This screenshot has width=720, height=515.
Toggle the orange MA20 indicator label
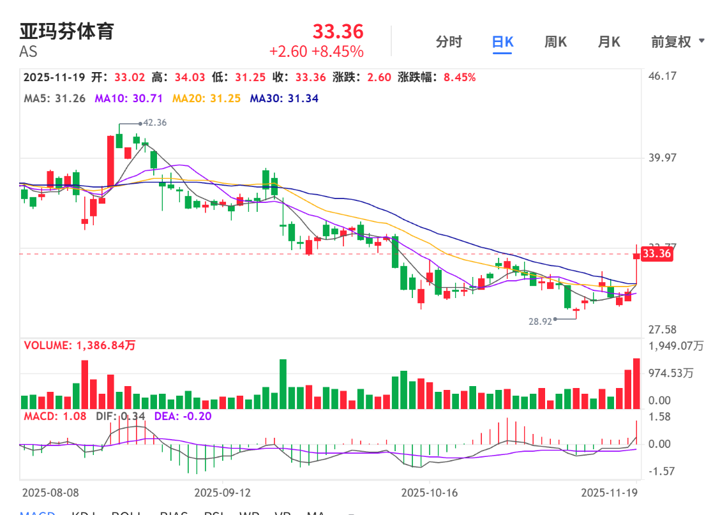click(206, 98)
